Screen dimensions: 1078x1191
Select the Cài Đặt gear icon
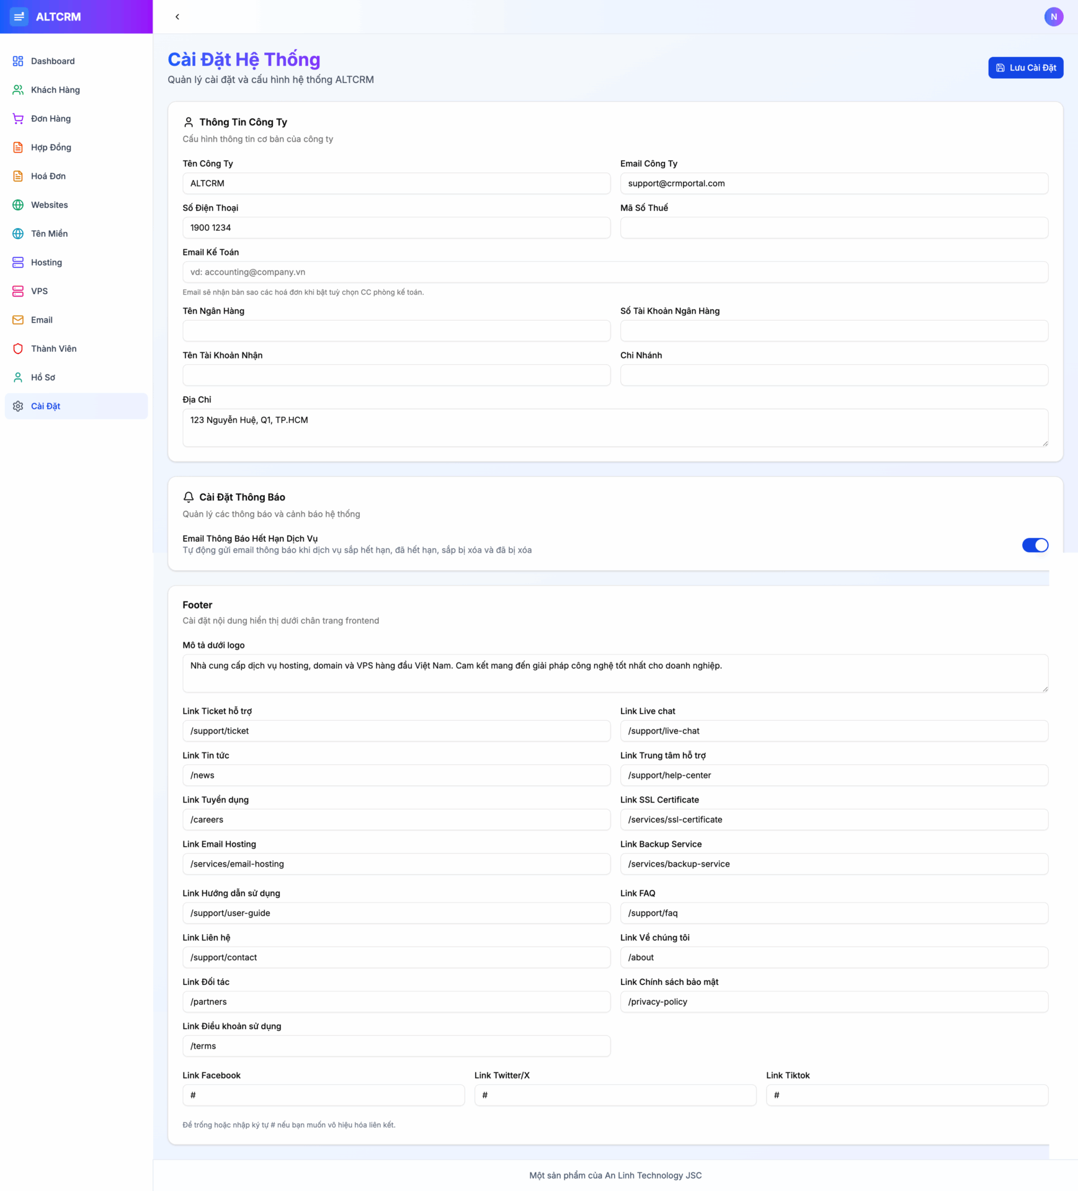17,406
